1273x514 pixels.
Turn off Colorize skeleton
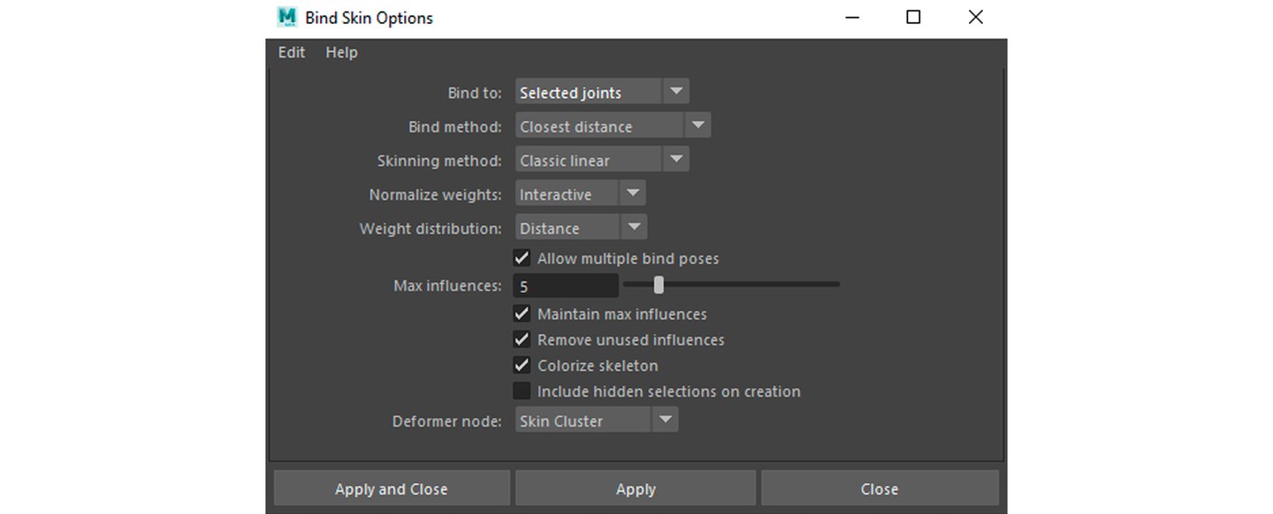coord(522,366)
